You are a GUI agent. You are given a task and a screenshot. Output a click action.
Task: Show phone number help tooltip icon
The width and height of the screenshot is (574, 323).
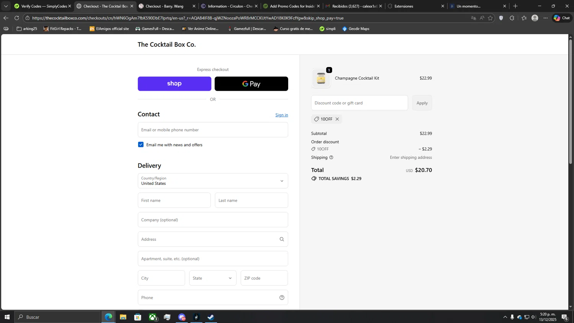click(282, 297)
